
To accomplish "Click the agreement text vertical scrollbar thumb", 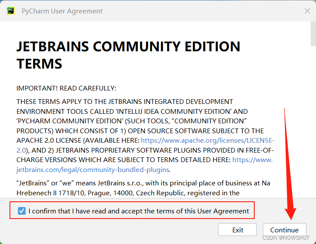I will (x=313, y=34).
